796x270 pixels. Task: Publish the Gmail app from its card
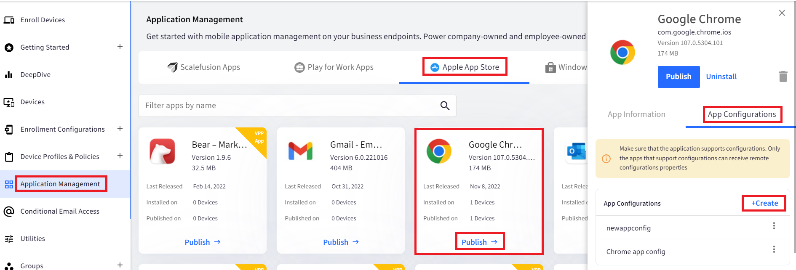[x=341, y=242]
